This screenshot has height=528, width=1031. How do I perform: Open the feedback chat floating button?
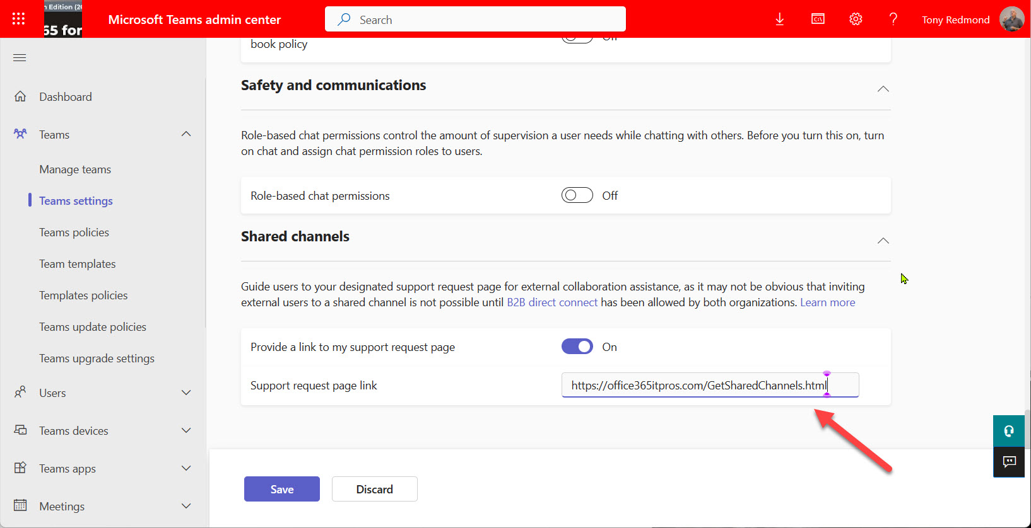1009,462
